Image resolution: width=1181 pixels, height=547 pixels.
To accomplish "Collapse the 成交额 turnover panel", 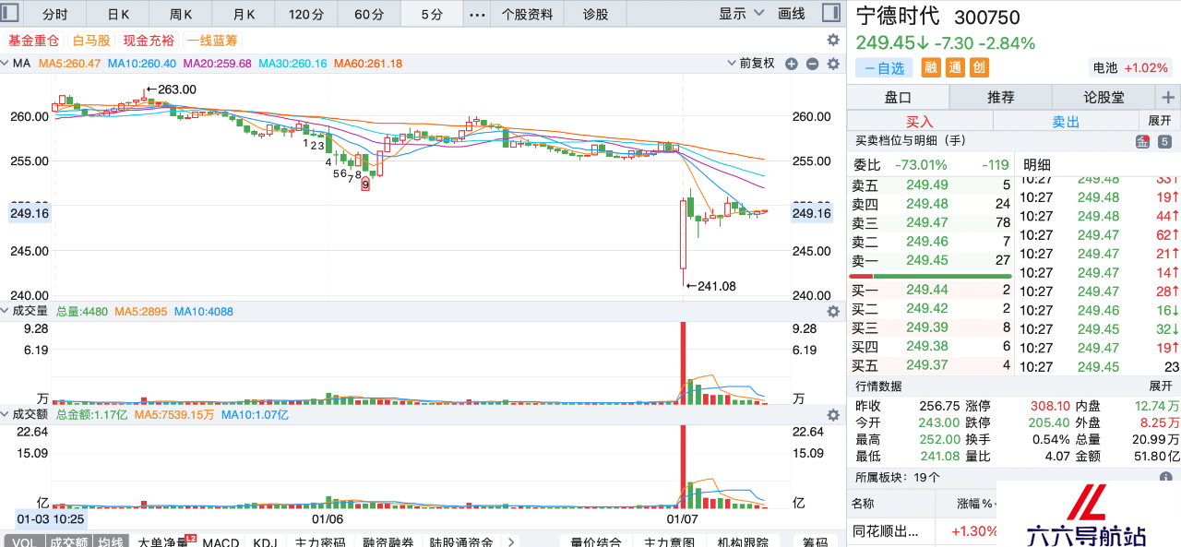I will 5,415.
